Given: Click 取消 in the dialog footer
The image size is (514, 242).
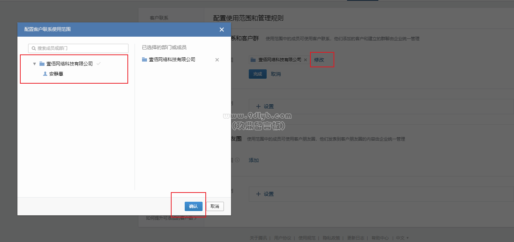Looking at the screenshot, I should pos(215,206).
